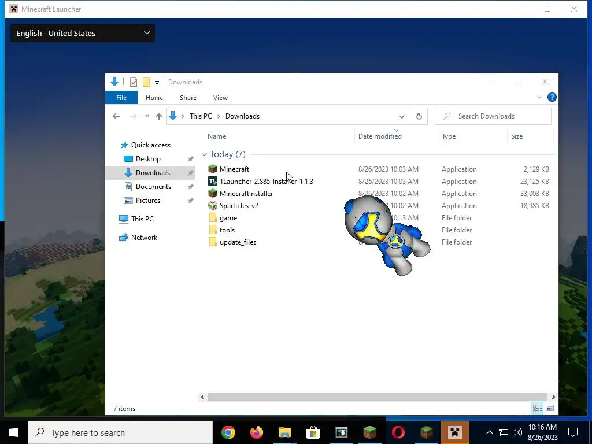Image resolution: width=592 pixels, height=444 pixels.
Task: Open File Explorer from taskbar
Action: [x=284, y=432]
